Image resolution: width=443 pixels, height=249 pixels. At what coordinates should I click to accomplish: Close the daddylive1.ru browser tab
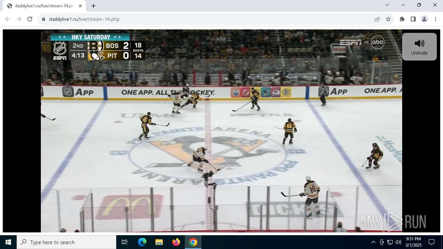click(80, 6)
